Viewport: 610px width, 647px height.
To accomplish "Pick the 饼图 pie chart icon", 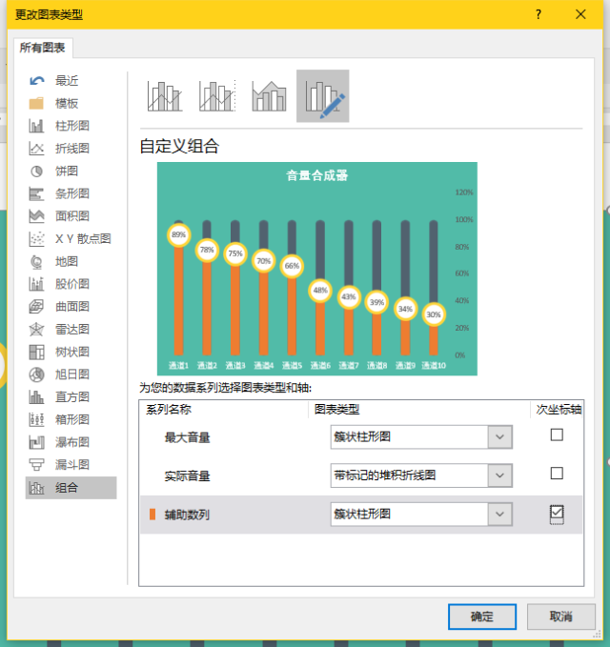I will click(x=37, y=172).
